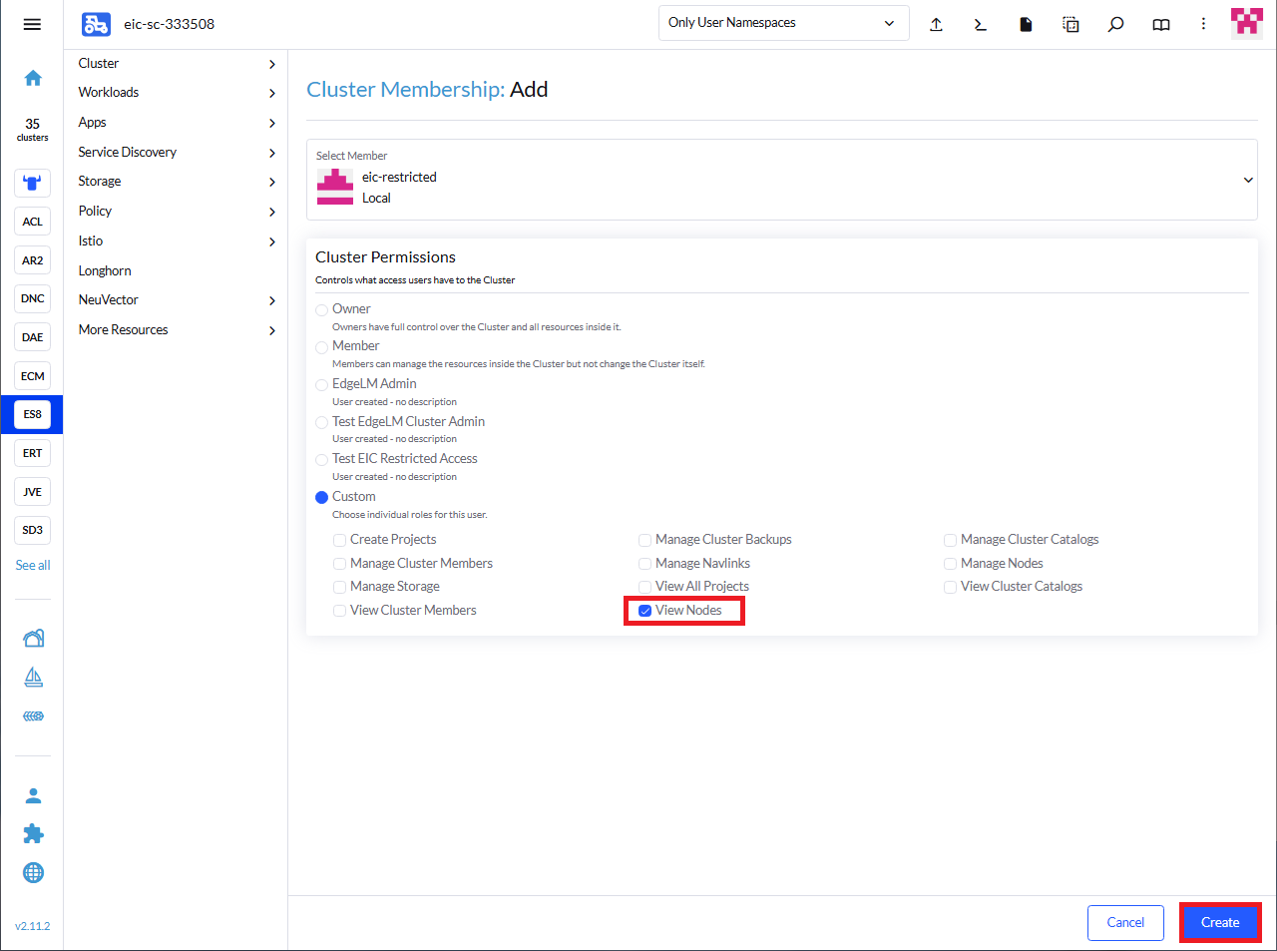Open the Extensions puzzle-piece icon in the sidebar
The height and width of the screenshot is (951, 1277).
[x=33, y=833]
